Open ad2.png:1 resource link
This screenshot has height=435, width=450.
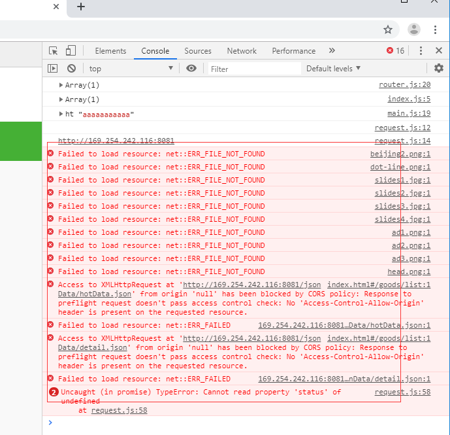411,245
